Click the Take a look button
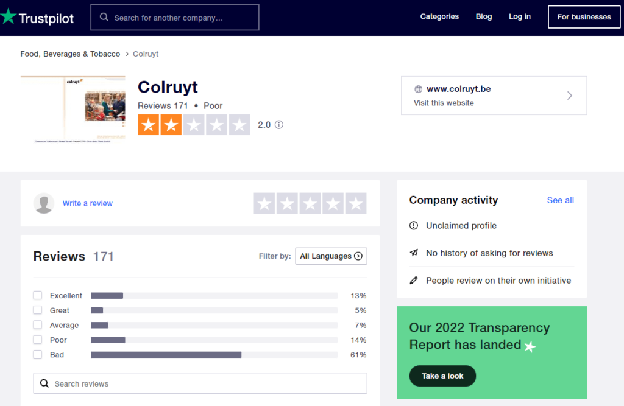Viewport: 624px width, 406px height. click(442, 376)
